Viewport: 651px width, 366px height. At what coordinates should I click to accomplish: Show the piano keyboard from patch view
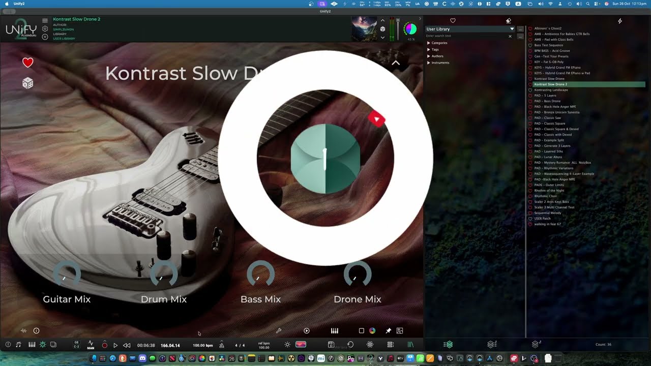(335, 330)
